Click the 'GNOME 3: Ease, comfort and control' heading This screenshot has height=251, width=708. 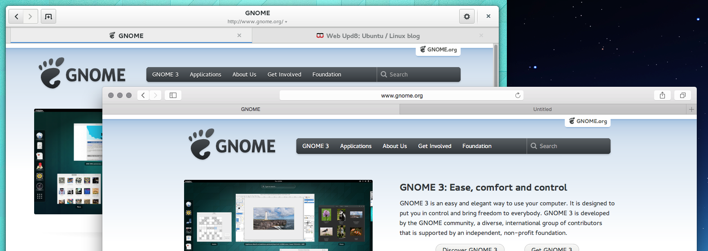(x=483, y=187)
